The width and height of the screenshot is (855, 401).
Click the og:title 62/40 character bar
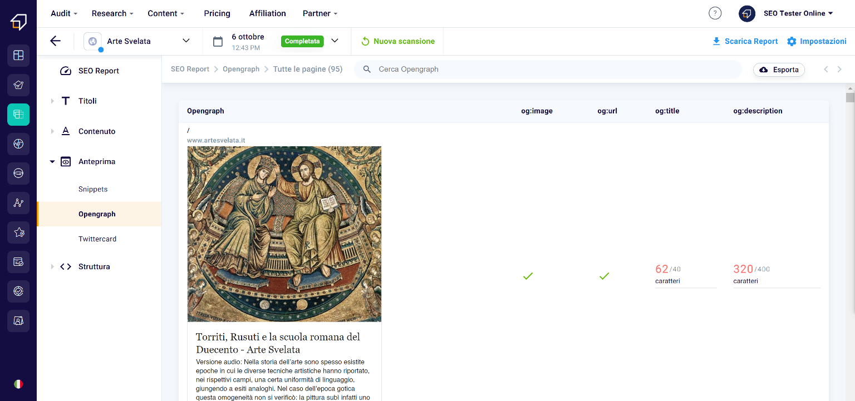[686, 288]
